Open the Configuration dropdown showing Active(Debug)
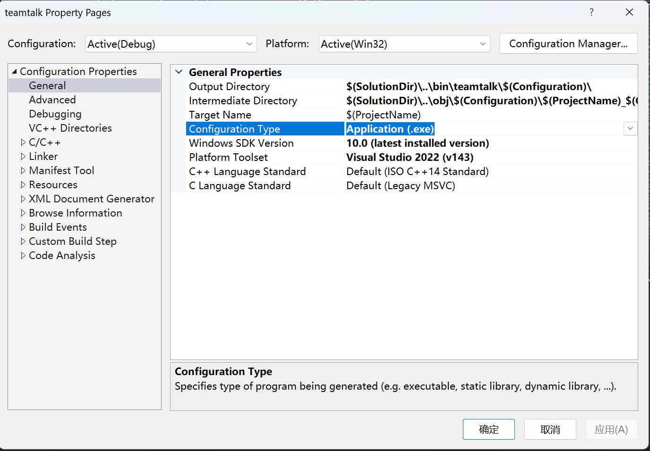 pos(171,44)
